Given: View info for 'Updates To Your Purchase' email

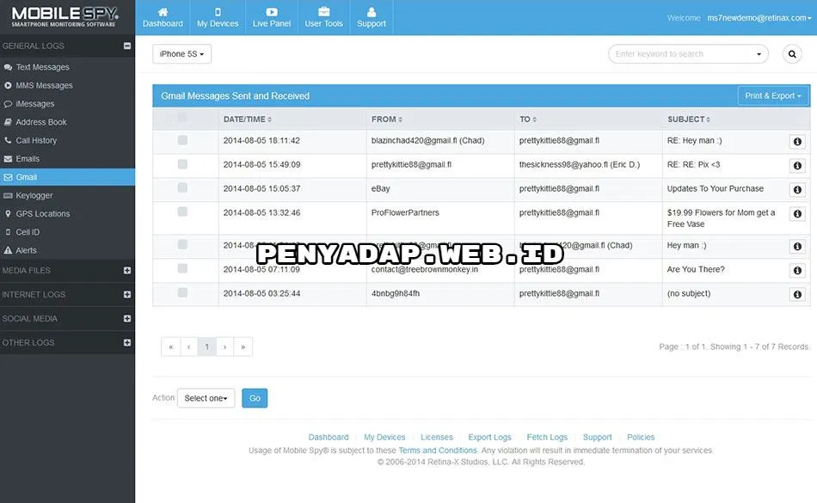Looking at the screenshot, I should coord(797,189).
